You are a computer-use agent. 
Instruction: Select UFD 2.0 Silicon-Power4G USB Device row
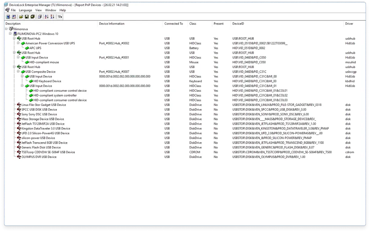click(x=185, y=133)
